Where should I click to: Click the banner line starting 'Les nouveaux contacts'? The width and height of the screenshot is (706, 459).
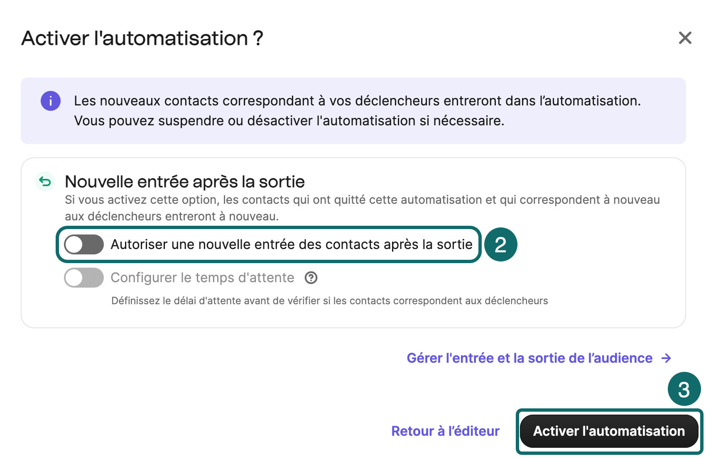tap(357, 101)
